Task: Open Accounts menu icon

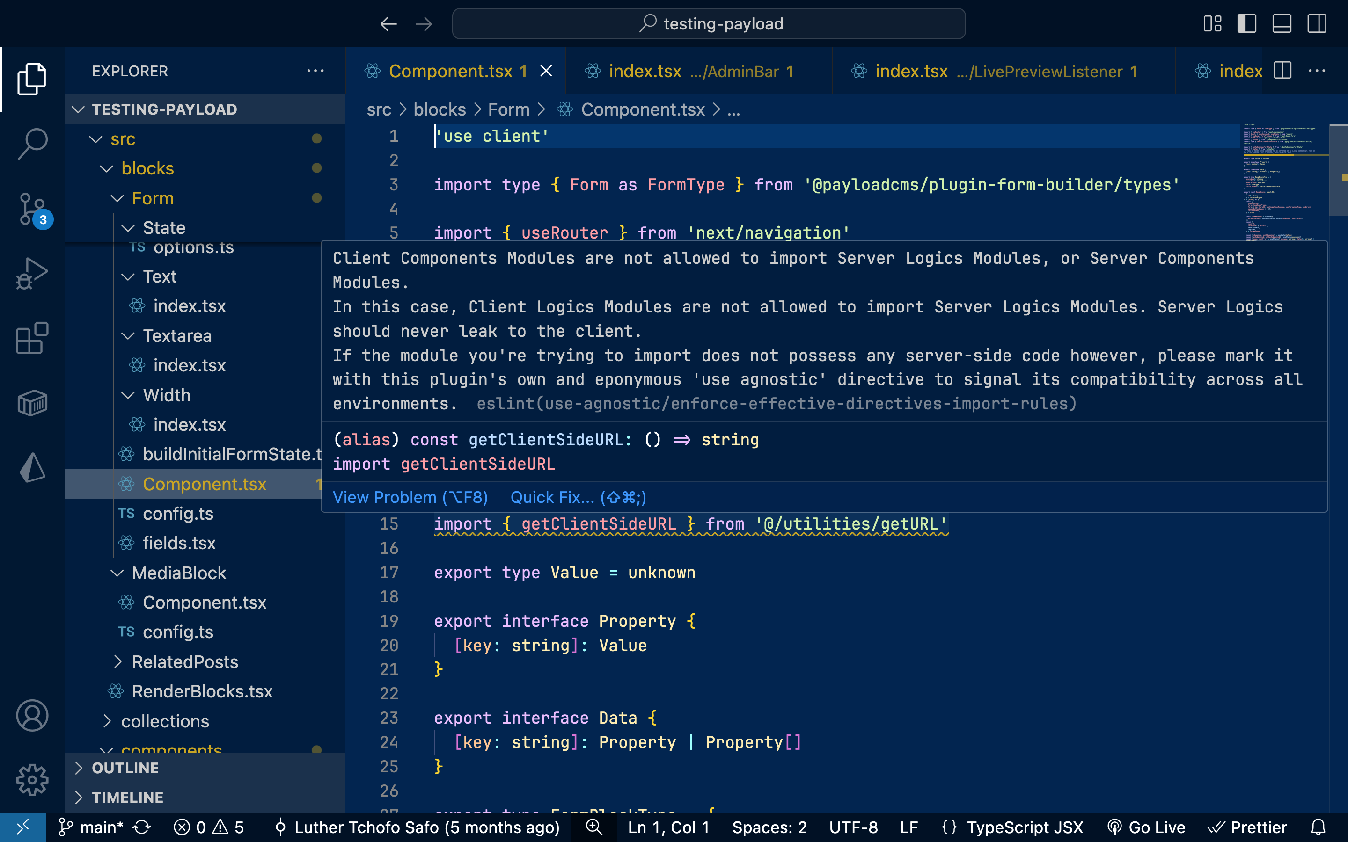Action: pos(32,716)
